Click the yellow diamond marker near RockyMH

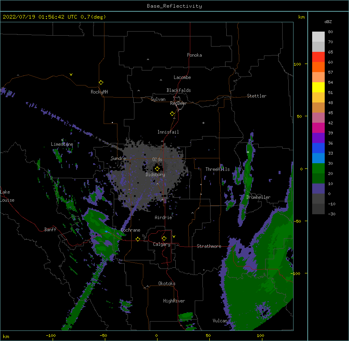coord(101,83)
